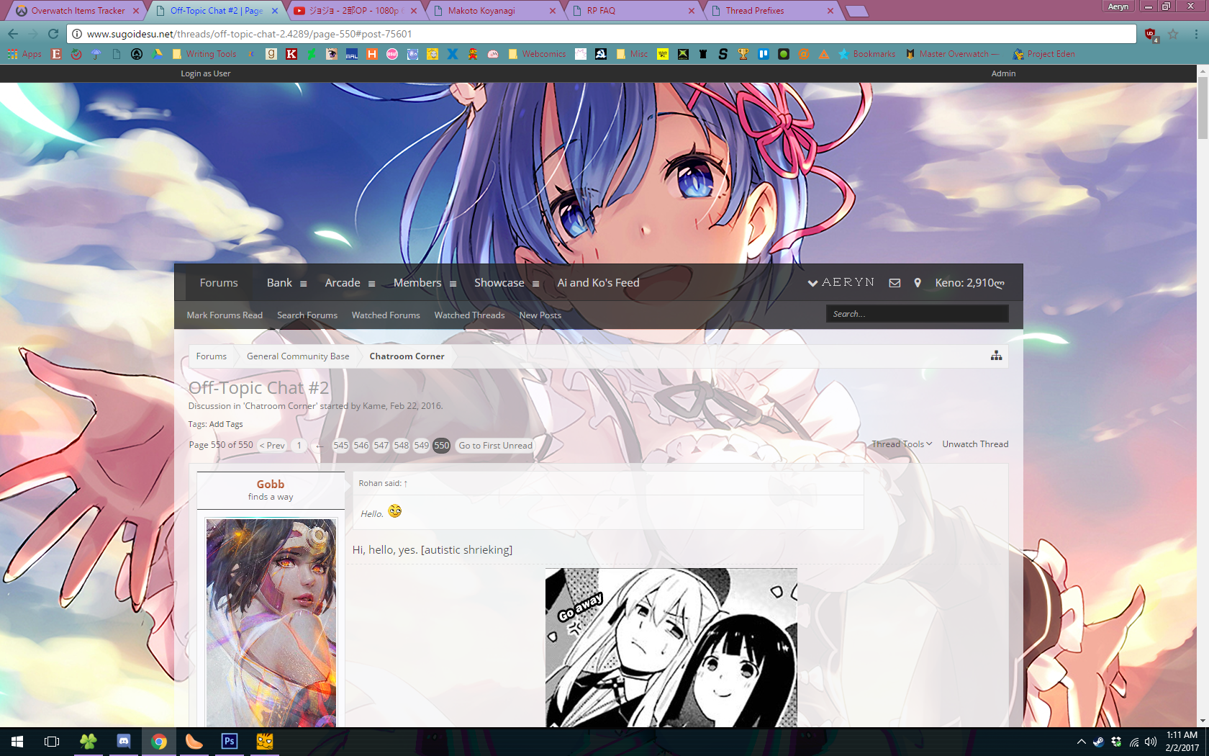
Task: Open the Forums navigation tab
Action: (x=219, y=283)
